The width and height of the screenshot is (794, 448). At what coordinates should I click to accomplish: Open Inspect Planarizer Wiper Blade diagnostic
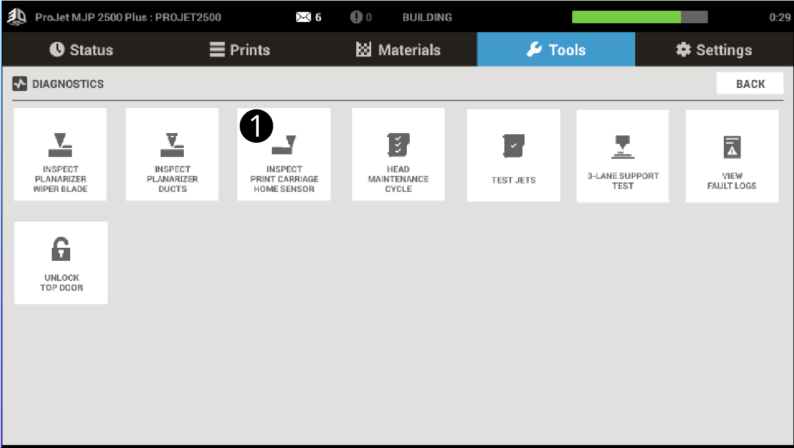(x=60, y=154)
